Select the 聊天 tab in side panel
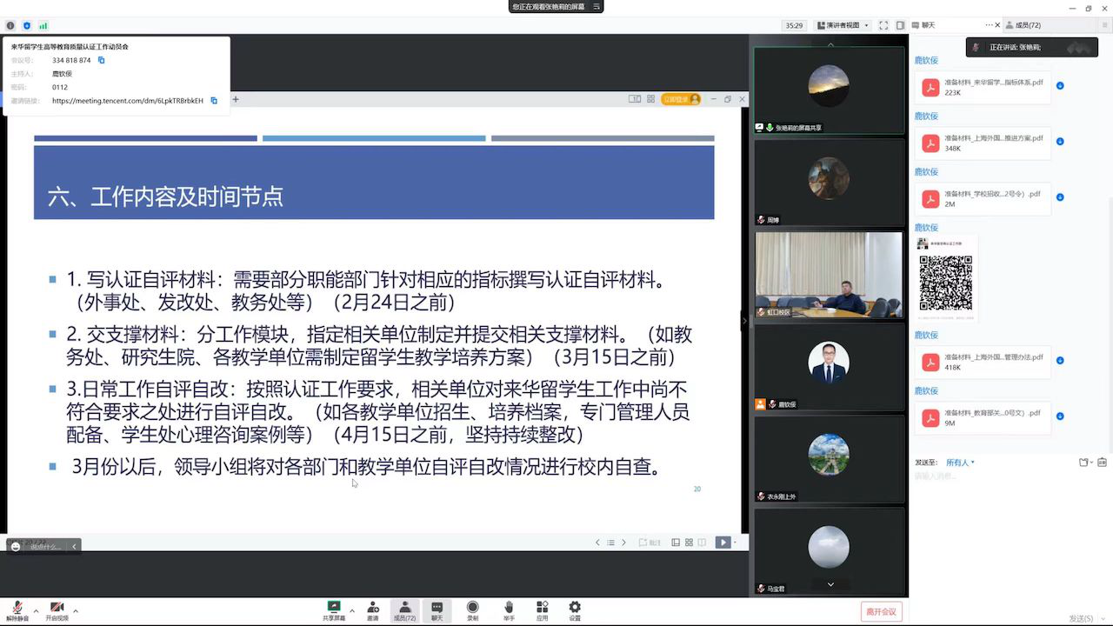 tap(928, 25)
